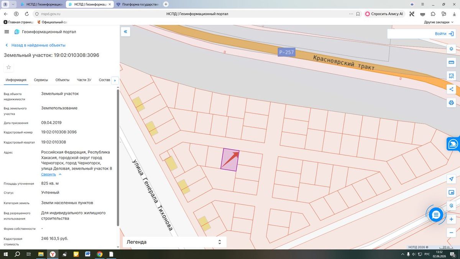This screenshot has width=460, height=259.
Task: Go back via Назад в найденные объекты
Action: (x=35, y=45)
